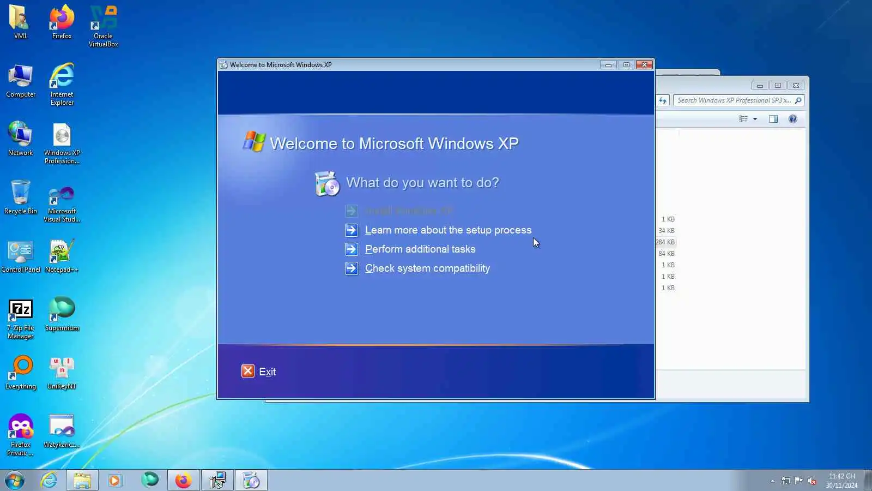The image size is (872, 491).
Task: Close the Welcome to Microsoft Windows XP window
Action: [x=644, y=64]
